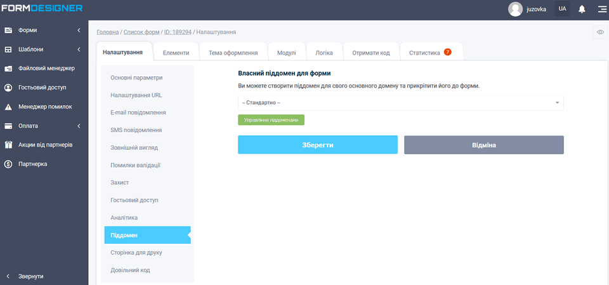Click the Форми sidebar icon
The image size is (609, 285).
coord(9,30)
